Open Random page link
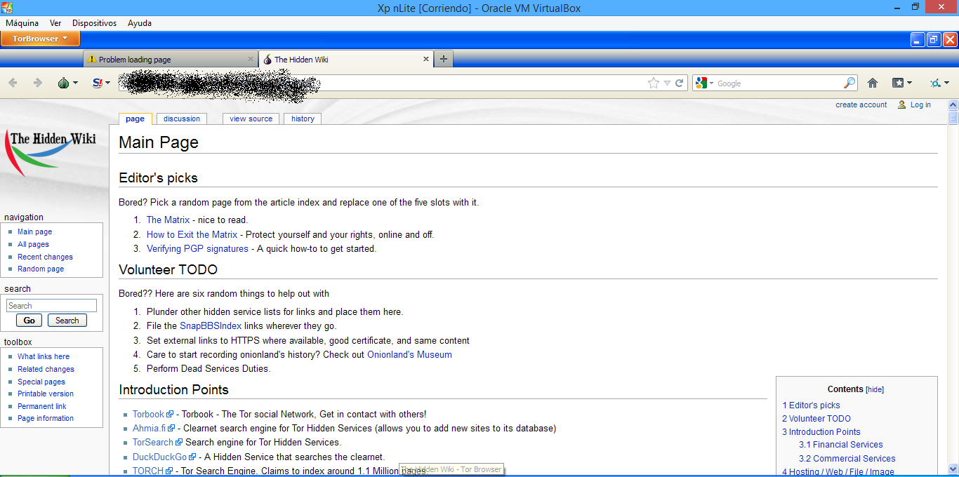 (x=41, y=269)
